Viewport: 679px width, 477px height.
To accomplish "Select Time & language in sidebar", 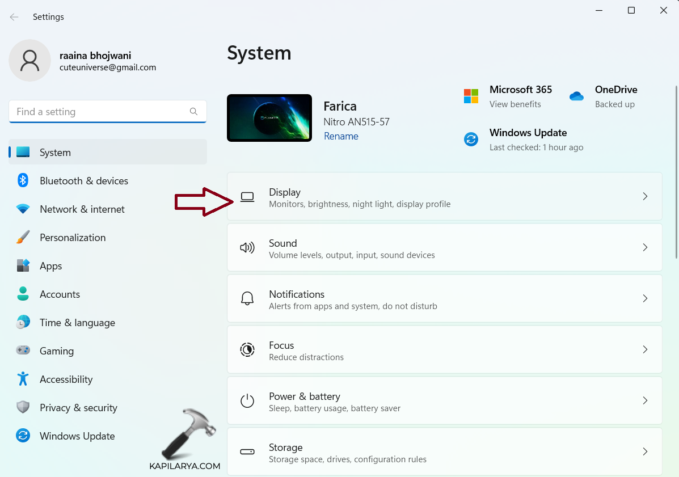I will tap(77, 322).
